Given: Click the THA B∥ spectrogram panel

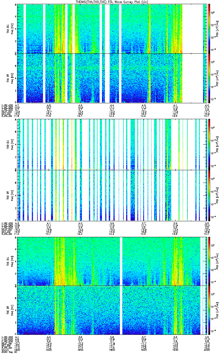Looking at the screenshot, I should (x=112, y=78).
